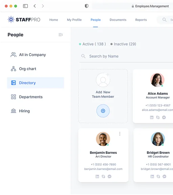Click the Search by Name field
The height and width of the screenshot is (195, 173).
(x=126, y=56)
